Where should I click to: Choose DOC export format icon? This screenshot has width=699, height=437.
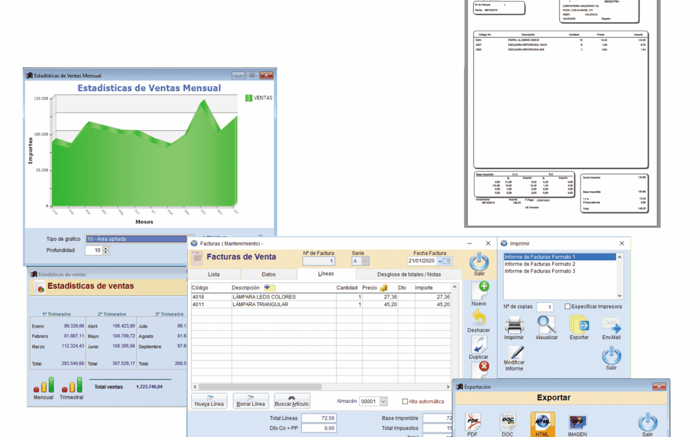[x=508, y=421]
